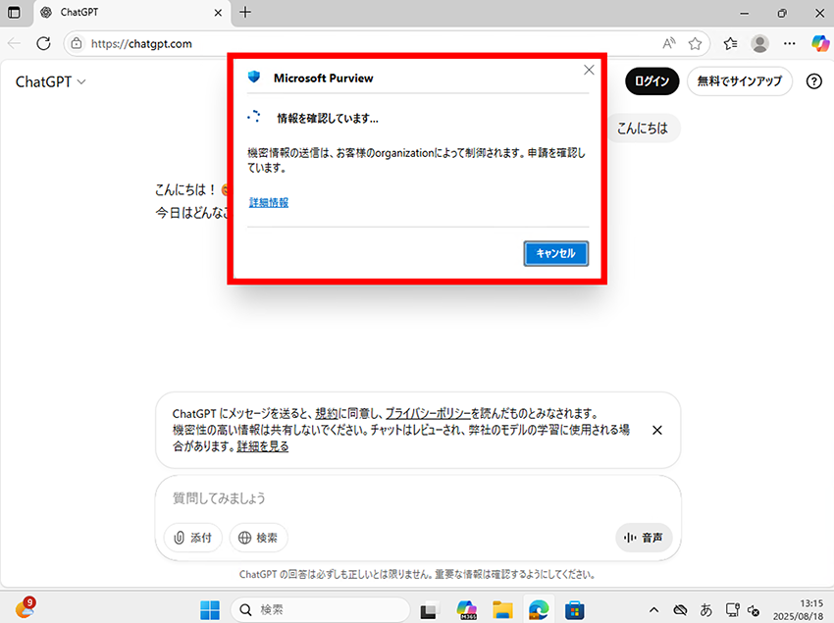The height and width of the screenshot is (623, 834).
Task: Close the Microsoft Purview dialog with X
Action: (589, 70)
